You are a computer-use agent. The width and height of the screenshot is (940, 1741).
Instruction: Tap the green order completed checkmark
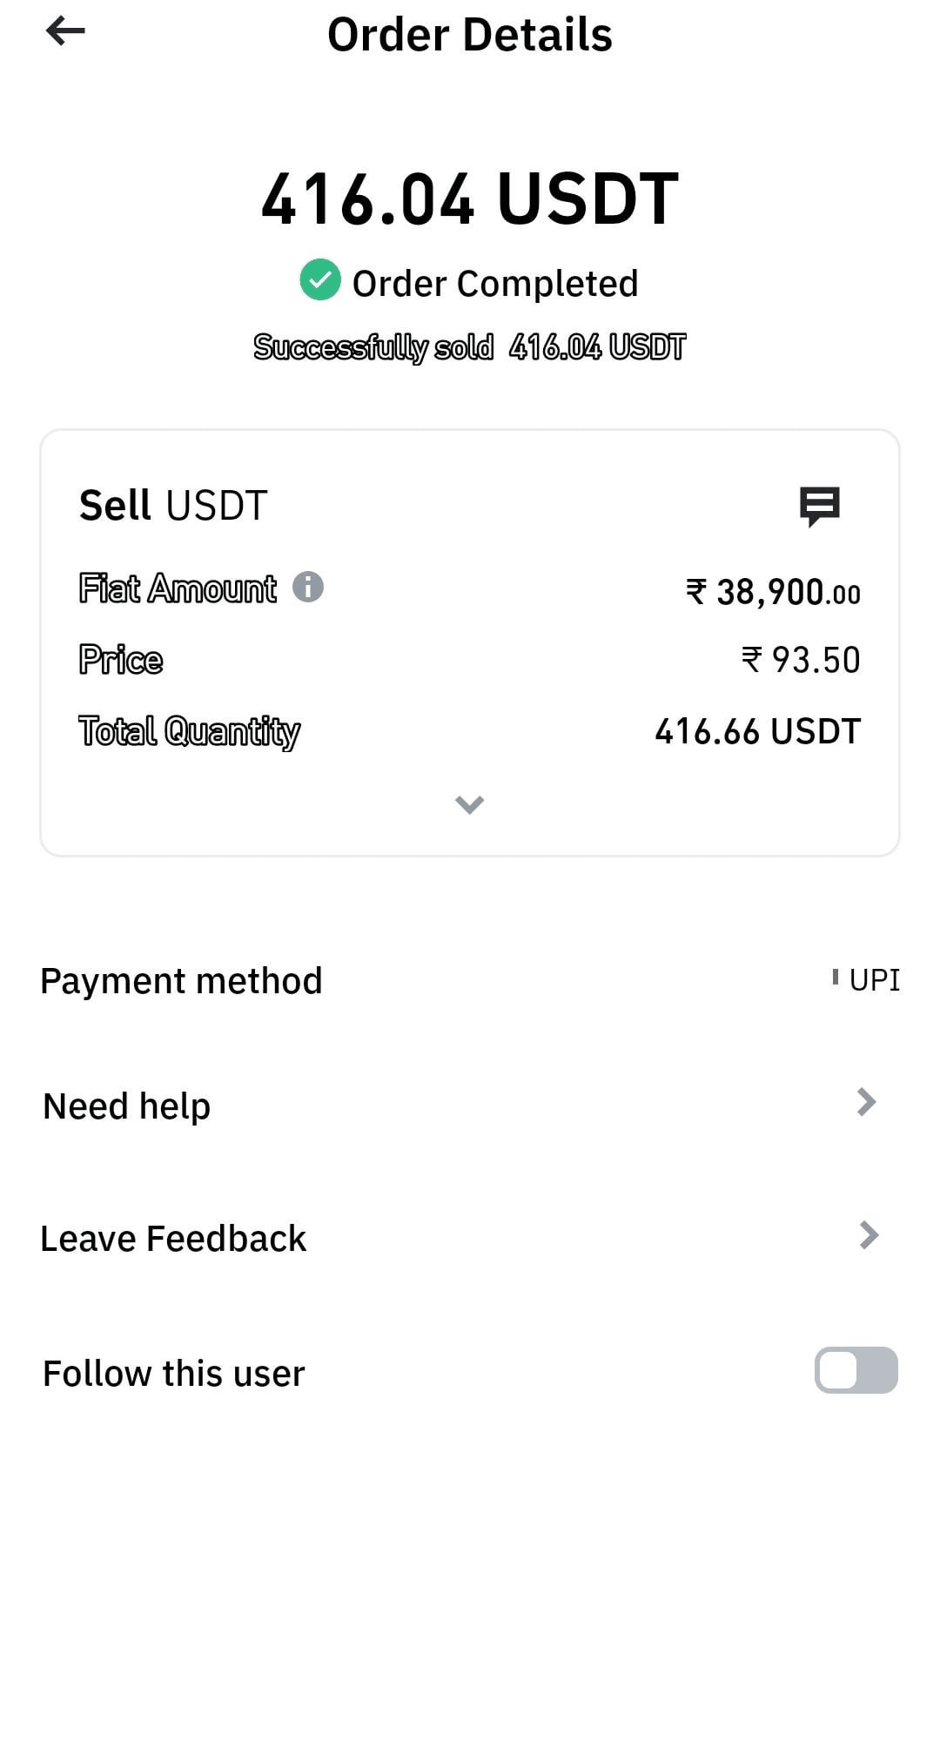coord(320,280)
